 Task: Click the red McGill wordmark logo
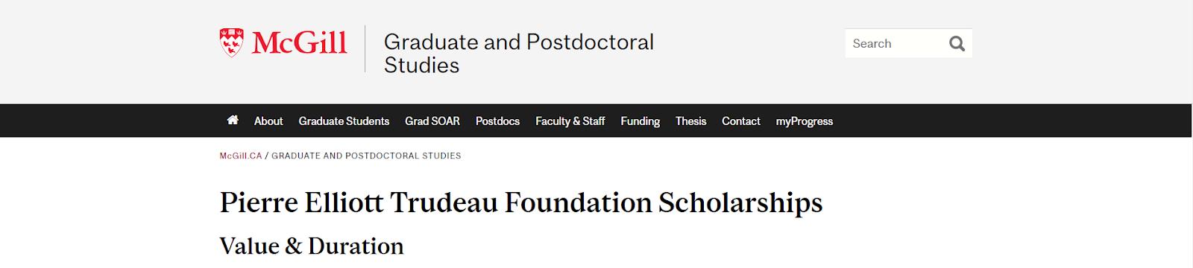[x=300, y=43]
